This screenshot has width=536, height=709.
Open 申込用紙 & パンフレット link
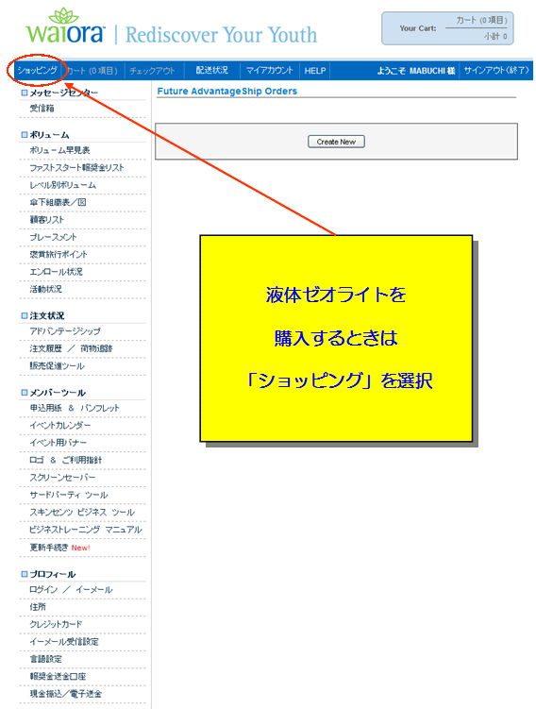pyautogui.click(x=75, y=408)
